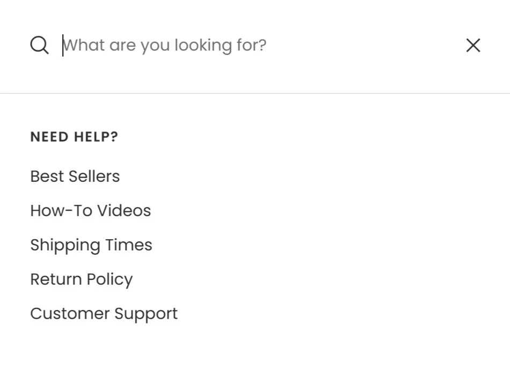Screen dimensions: 510x376
Task: Choose Customer Support from the help list
Action: (104, 313)
